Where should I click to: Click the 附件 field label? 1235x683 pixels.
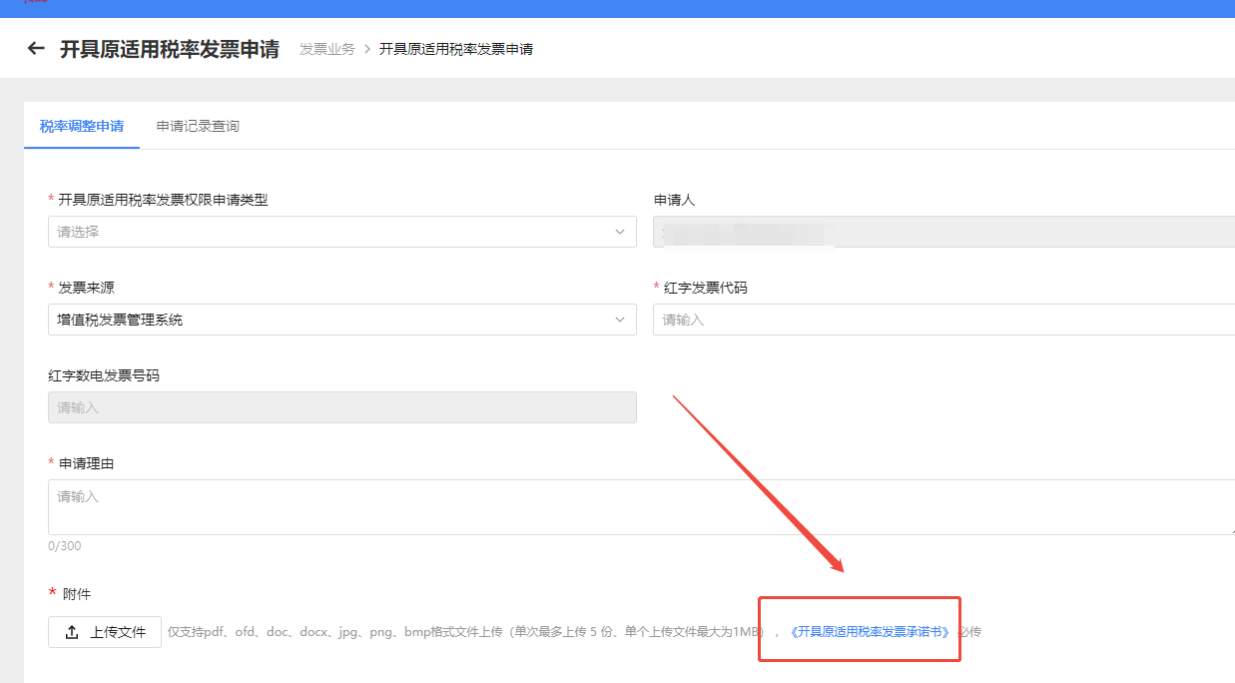[77, 594]
